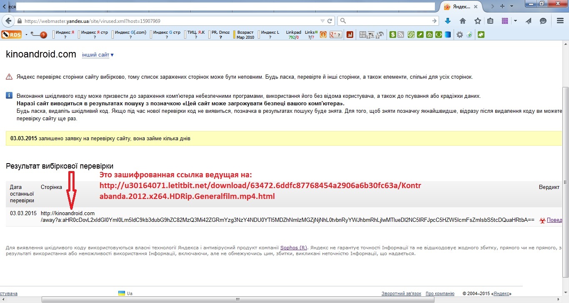This screenshot has height=303, width=569.
Task: Click the recycle bin icon in RDS bar
Action: [x=469, y=35]
